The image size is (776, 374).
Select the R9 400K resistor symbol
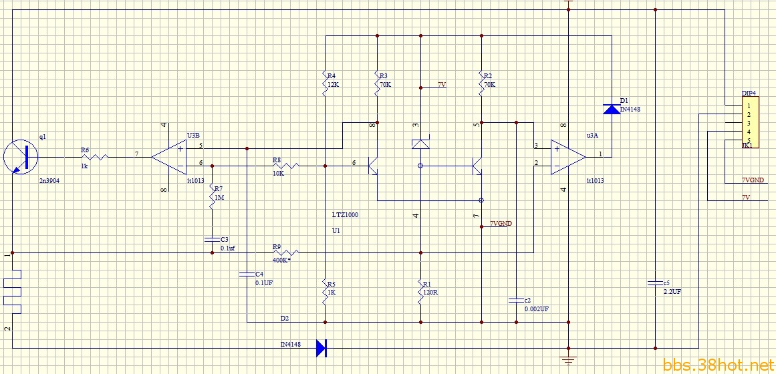point(287,252)
